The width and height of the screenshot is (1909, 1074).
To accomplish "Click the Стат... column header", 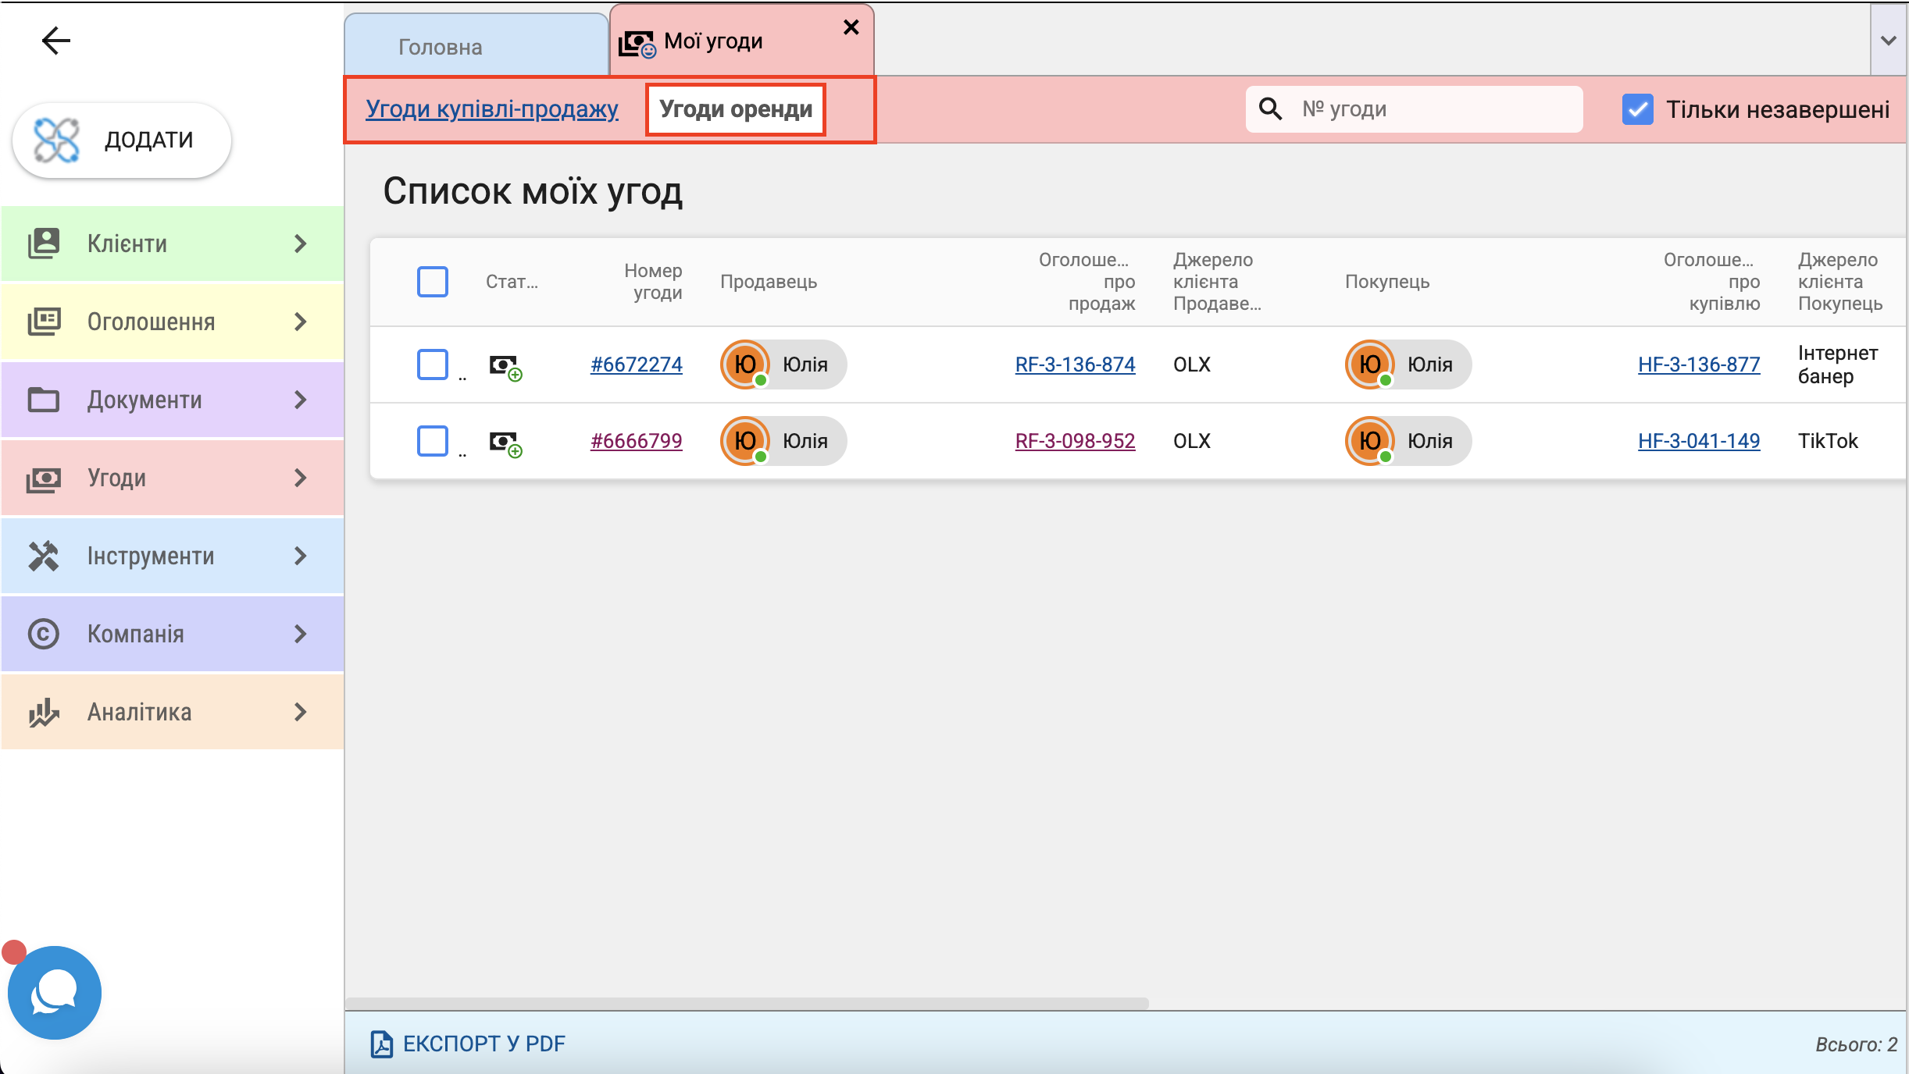I will pos(512,282).
